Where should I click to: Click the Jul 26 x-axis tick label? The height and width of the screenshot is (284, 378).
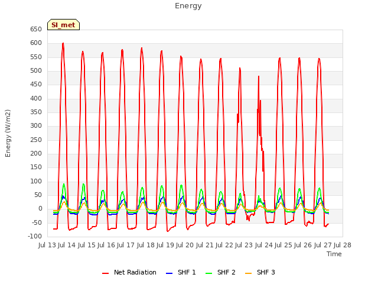(303, 245)
